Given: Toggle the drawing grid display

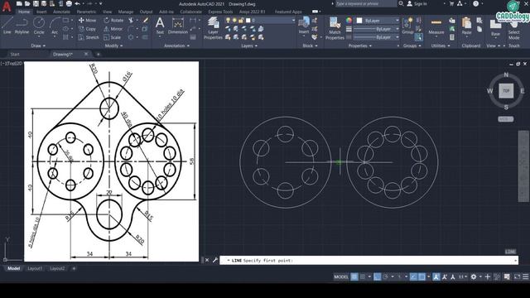Looking at the screenshot, I should (x=354, y=276).
